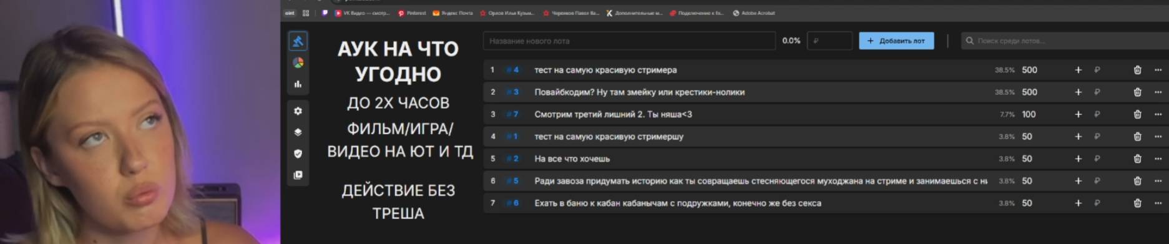Click the 'Добавить лот' button
The image size is (1169, 244).
click(x=896, y=41)
